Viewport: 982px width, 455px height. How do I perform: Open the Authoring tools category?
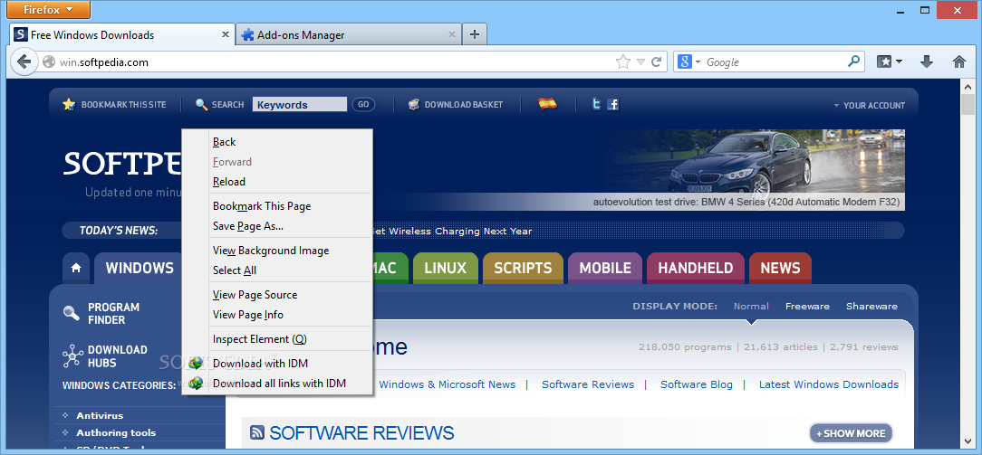tap(116, 432)
